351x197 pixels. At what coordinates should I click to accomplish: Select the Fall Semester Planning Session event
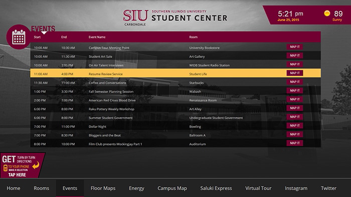click(x=175, y=91)
